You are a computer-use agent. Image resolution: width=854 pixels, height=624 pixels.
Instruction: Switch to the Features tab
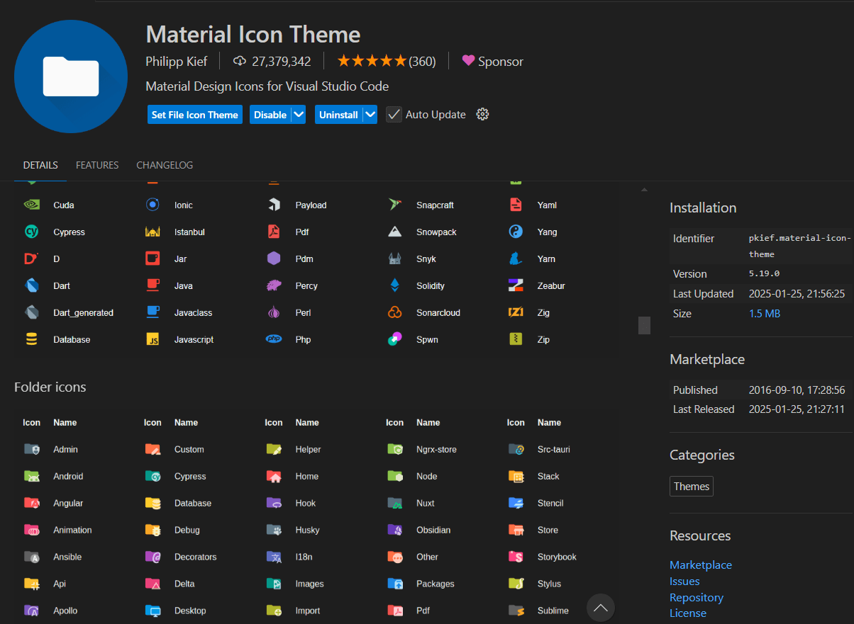97,165
